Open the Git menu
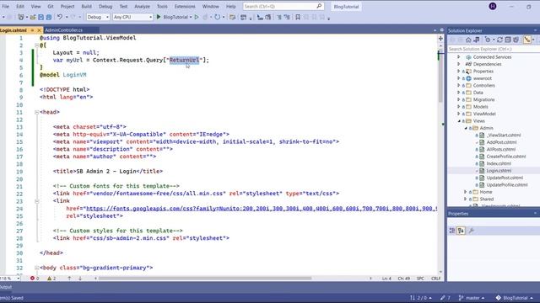Image resolution: width=540 pixels, height=303 pixels. 51,6
